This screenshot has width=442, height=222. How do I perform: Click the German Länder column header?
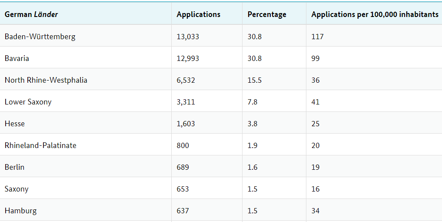click(31, 14)
